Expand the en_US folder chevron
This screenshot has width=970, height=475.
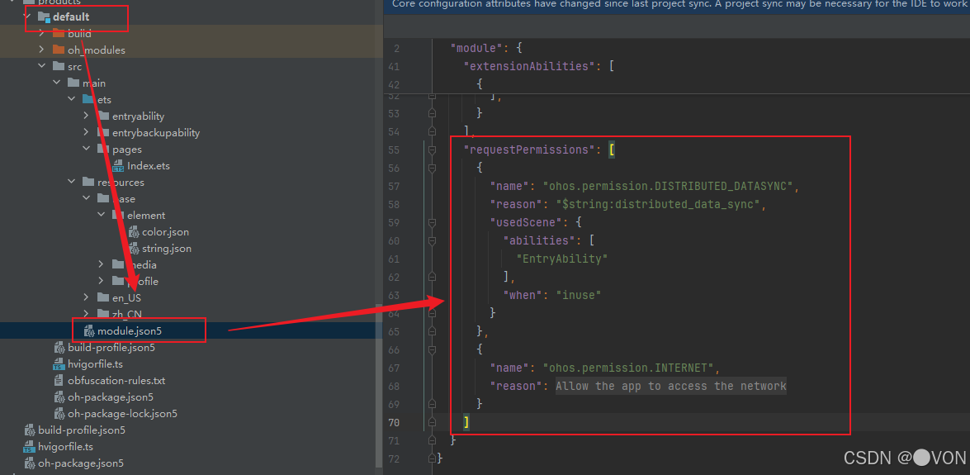(86, 298)
